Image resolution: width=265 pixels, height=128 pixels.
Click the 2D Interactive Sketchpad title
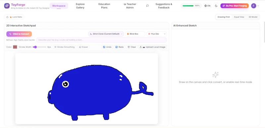pyautogui.click(x=21, y=26)
